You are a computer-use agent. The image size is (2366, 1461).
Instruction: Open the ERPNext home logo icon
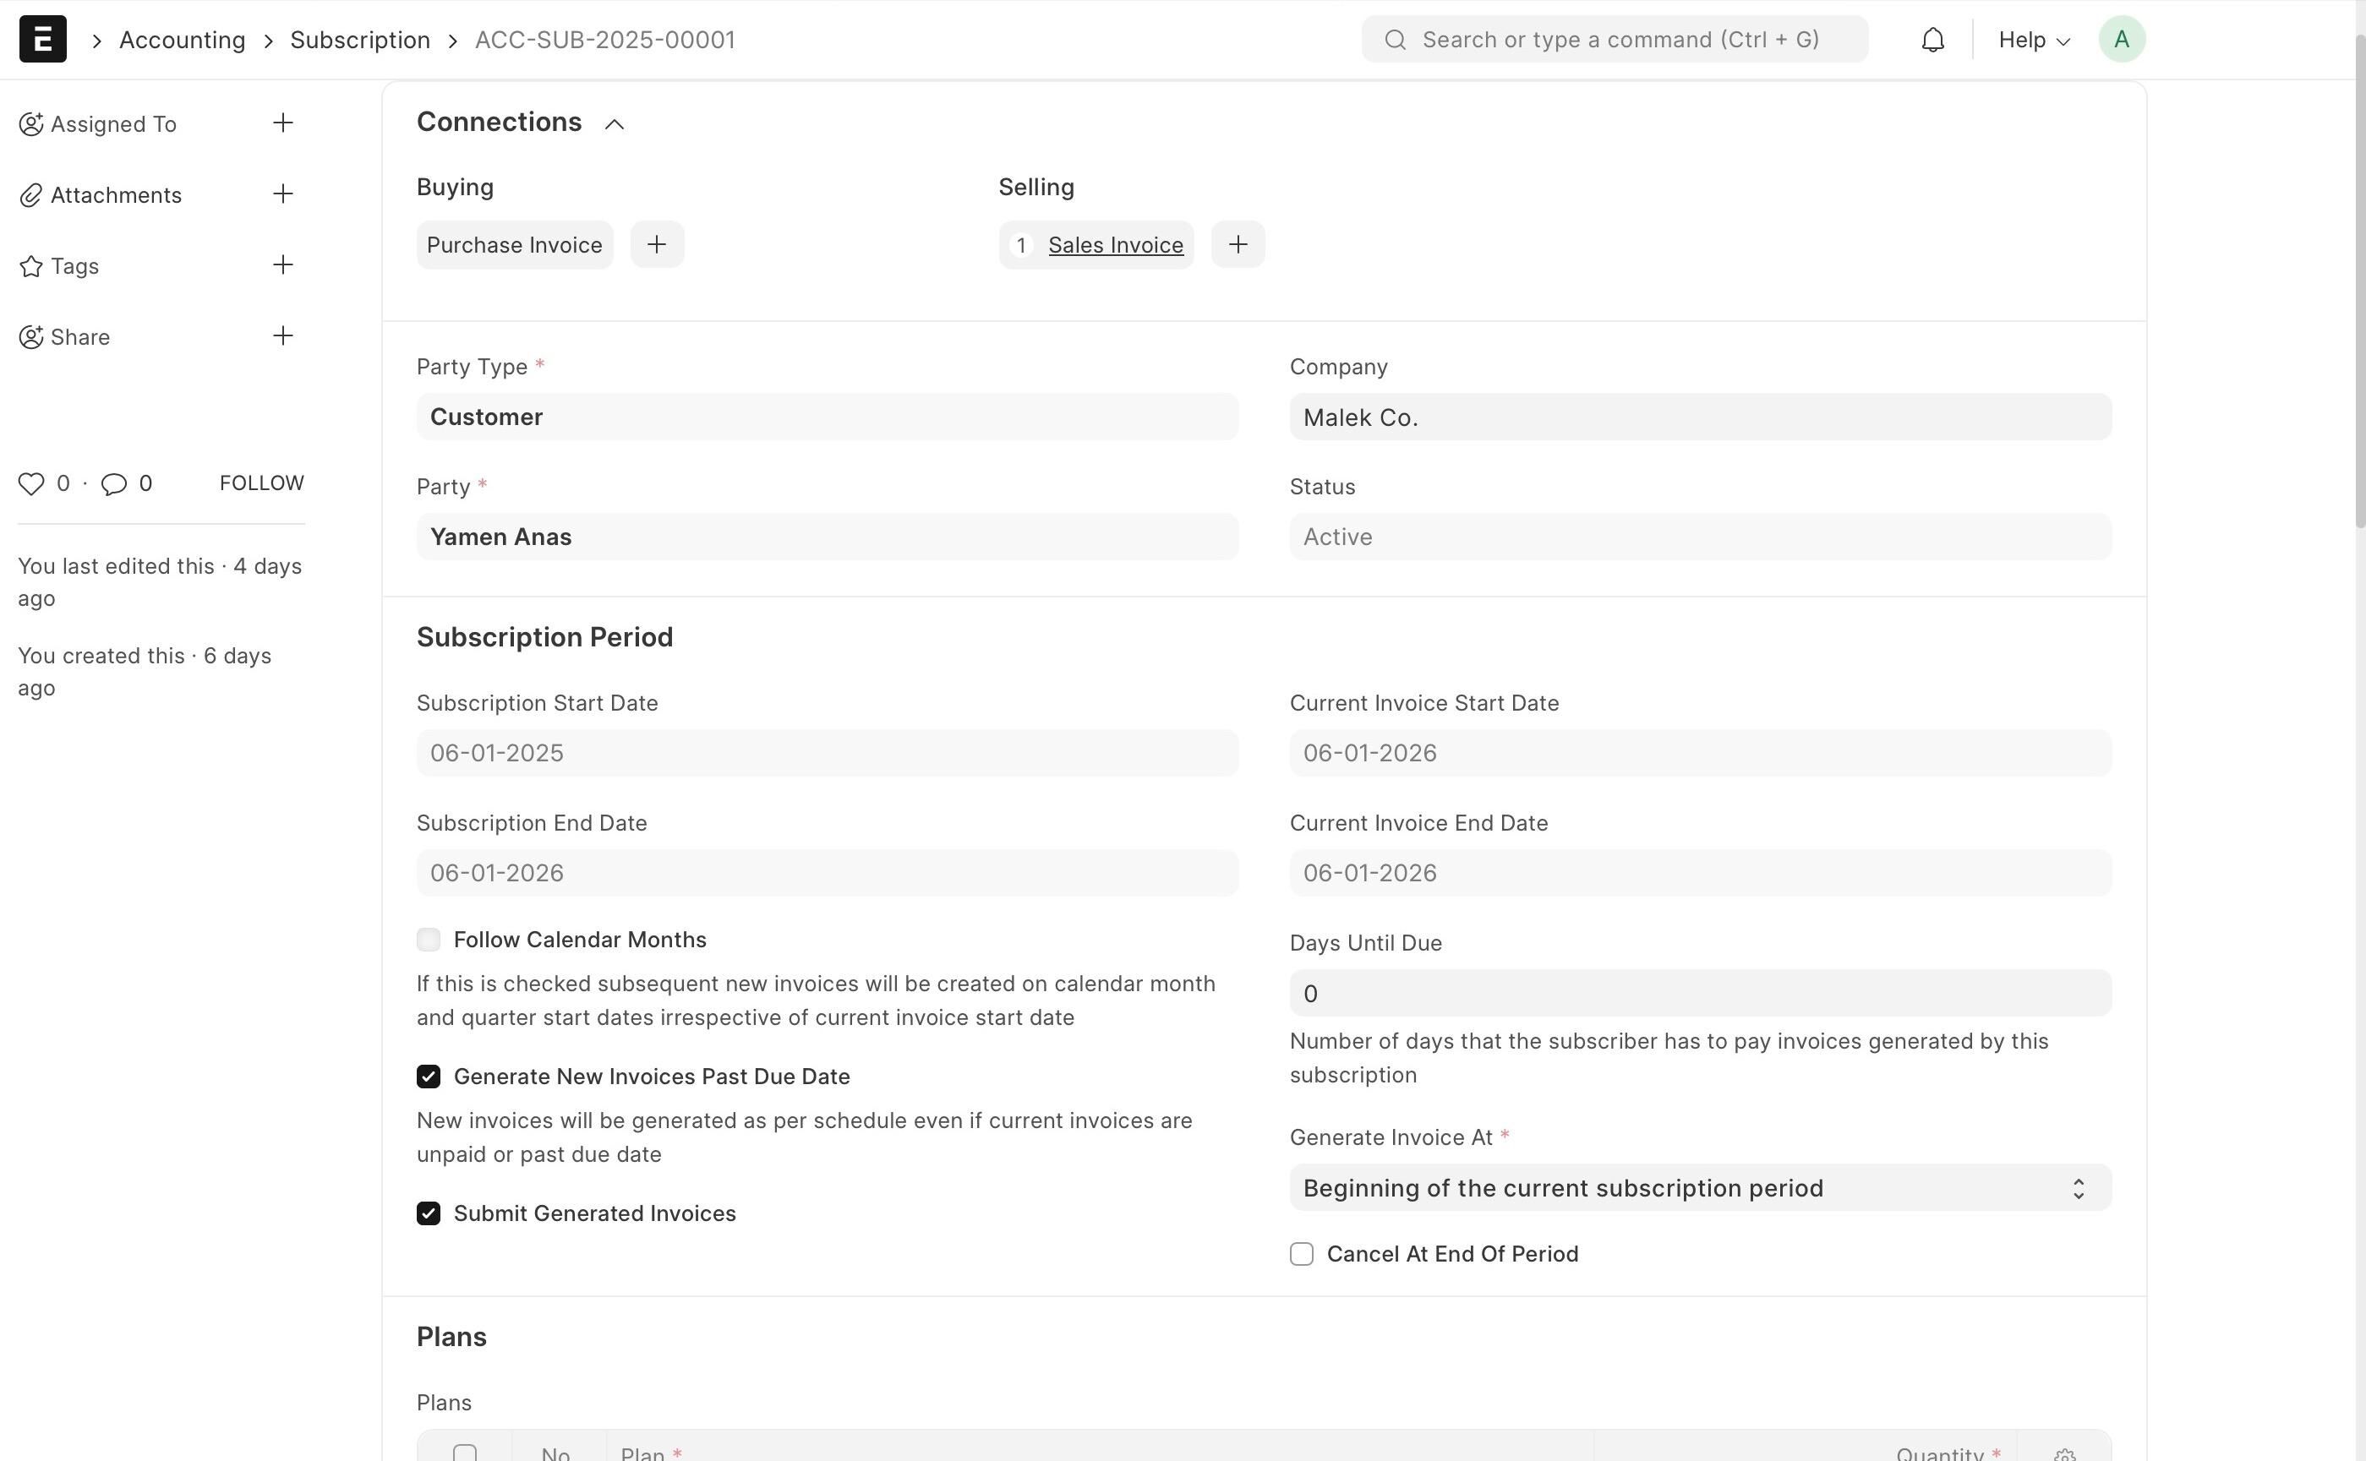click(x=42, y=40)
